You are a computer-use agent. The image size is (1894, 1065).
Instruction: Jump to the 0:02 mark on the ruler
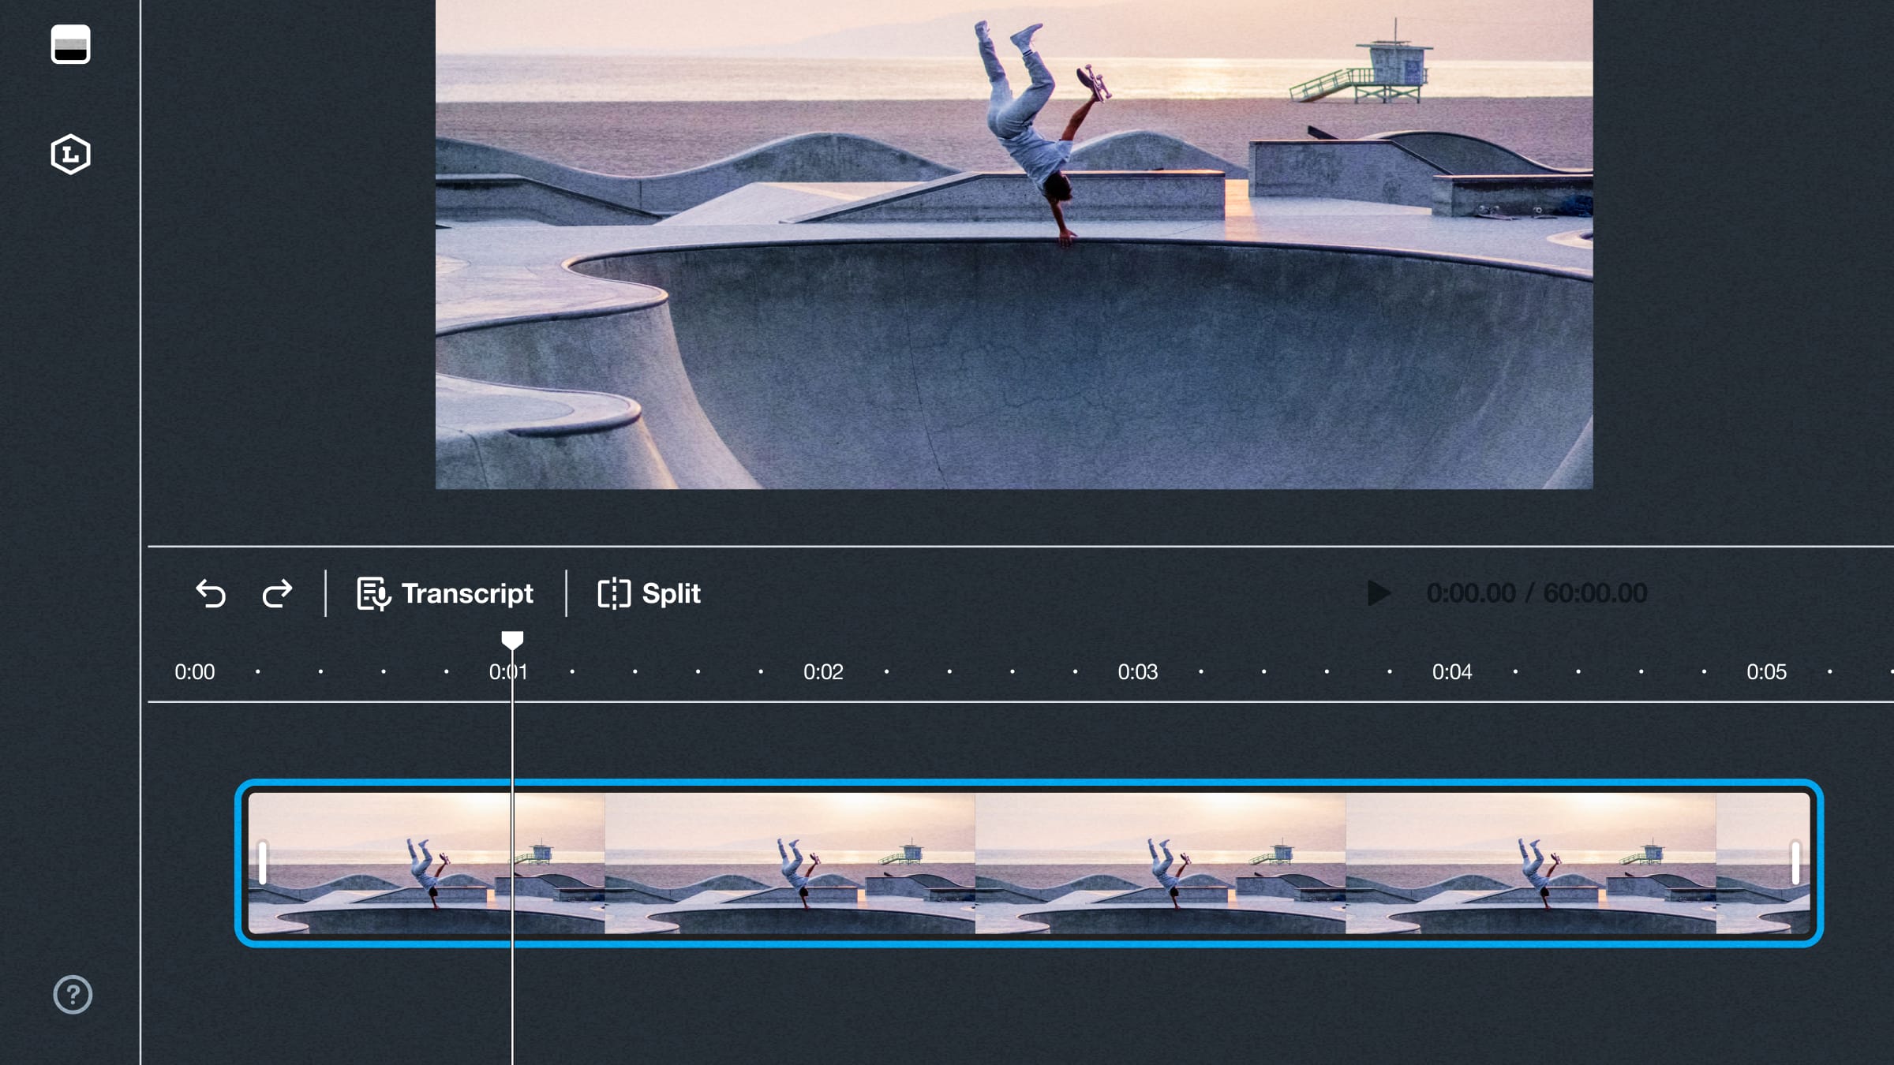coord(823,672)
